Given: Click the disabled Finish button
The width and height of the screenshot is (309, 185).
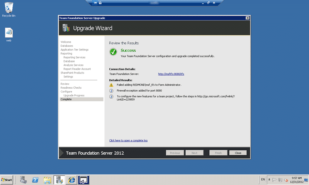Looking at the screenshot, I should point(218,153).
